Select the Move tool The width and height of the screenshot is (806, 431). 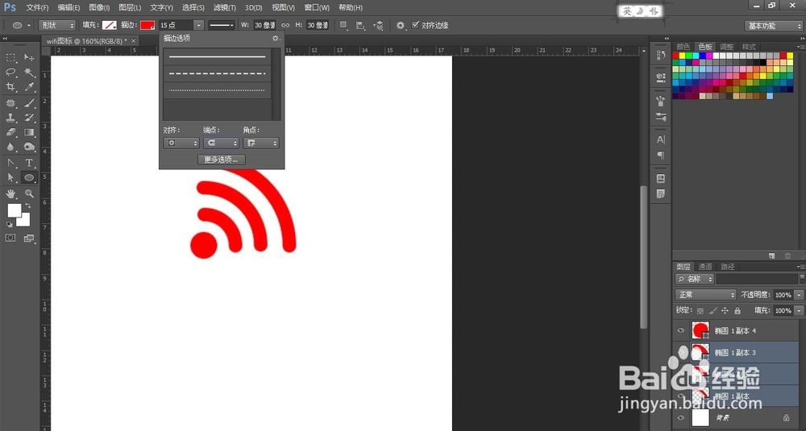coord(29,57)
